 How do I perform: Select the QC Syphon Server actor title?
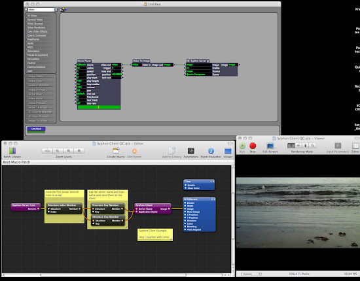click(x=198, y=61)
